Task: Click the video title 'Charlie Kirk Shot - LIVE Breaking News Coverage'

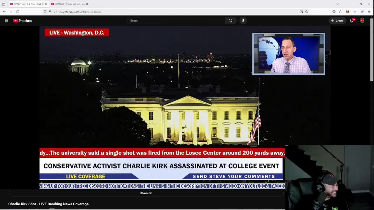Action: tap(49, 204)
